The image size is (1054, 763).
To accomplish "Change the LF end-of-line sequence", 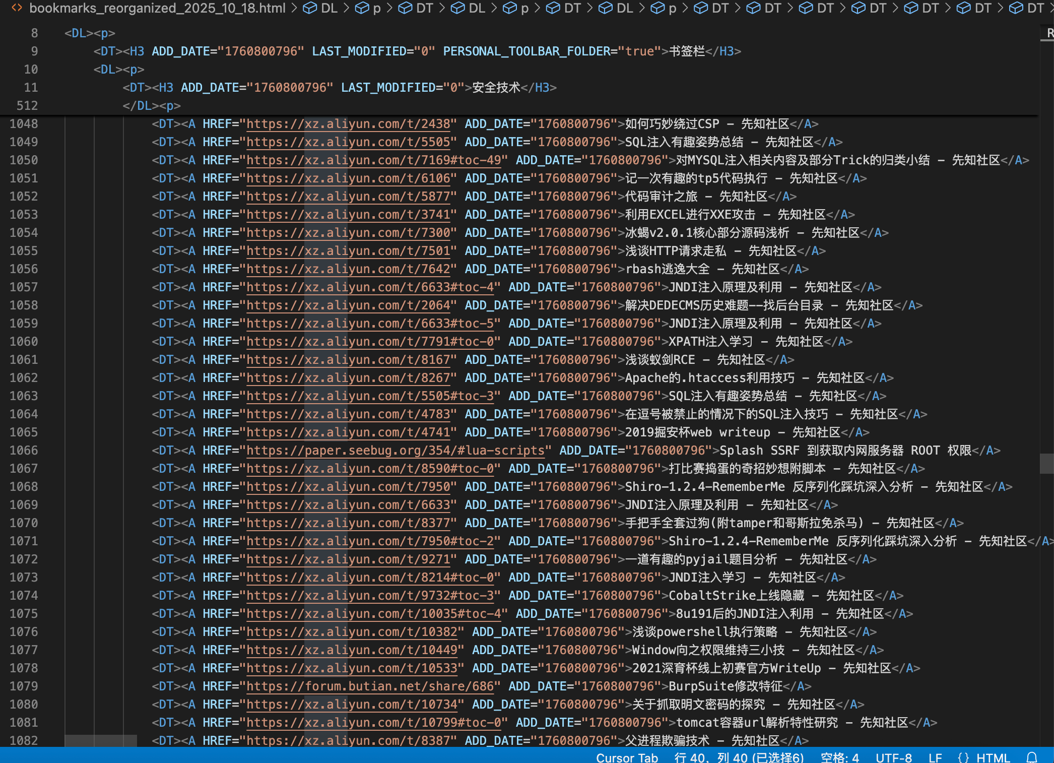I will coord(935,757).
